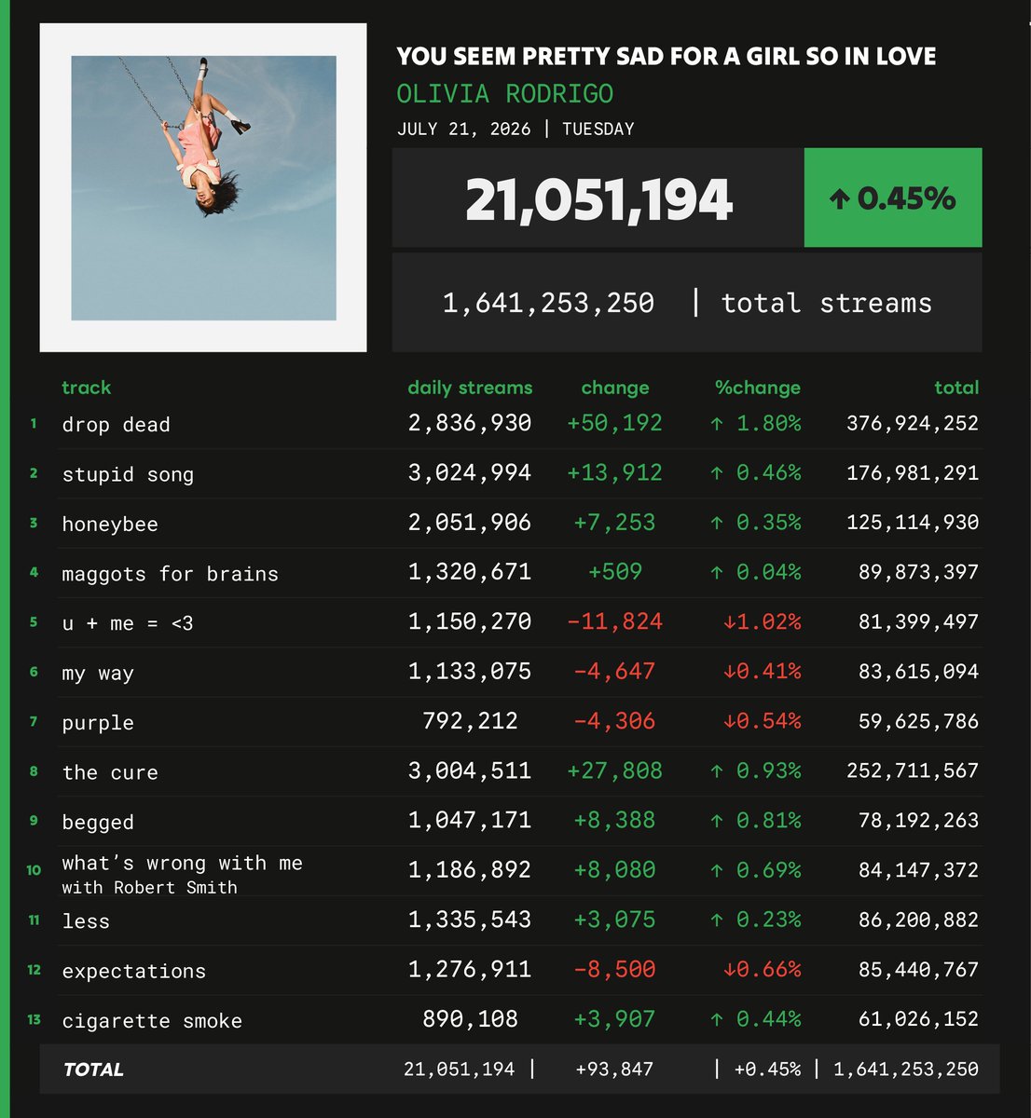Click the 0.23% up percentage
The width and height of the screenshot is (1031, 1118).
[x=755, y=920]
